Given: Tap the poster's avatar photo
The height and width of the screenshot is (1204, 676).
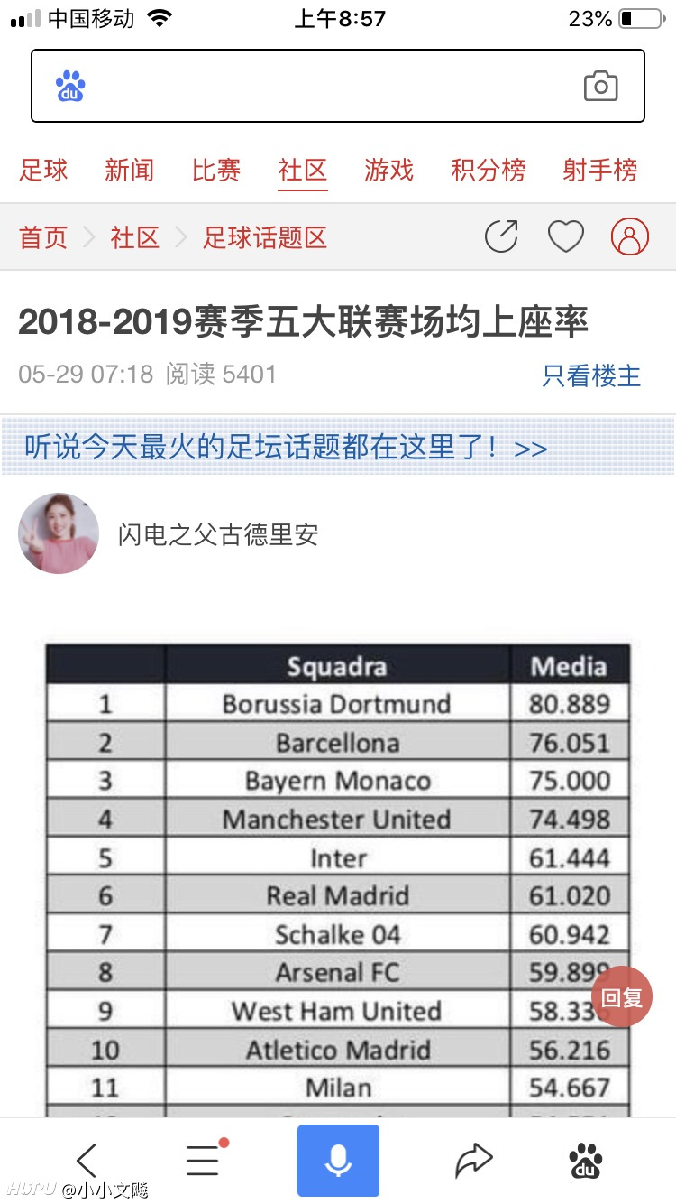Looking at the screenshot, I should coord(59,533).
